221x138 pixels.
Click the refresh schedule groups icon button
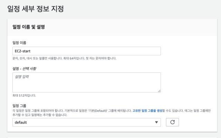click(x=172, y=122)
